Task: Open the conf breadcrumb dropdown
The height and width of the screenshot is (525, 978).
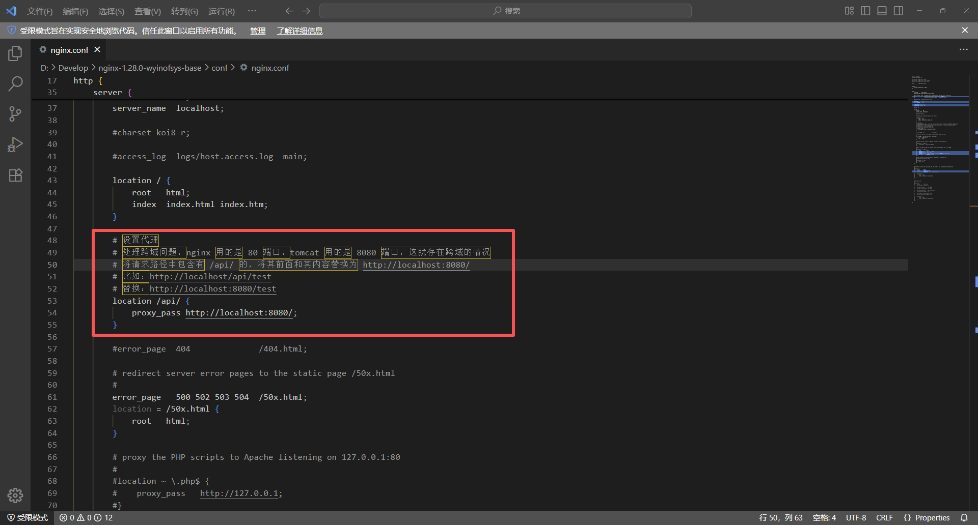Action: (219, 67)
